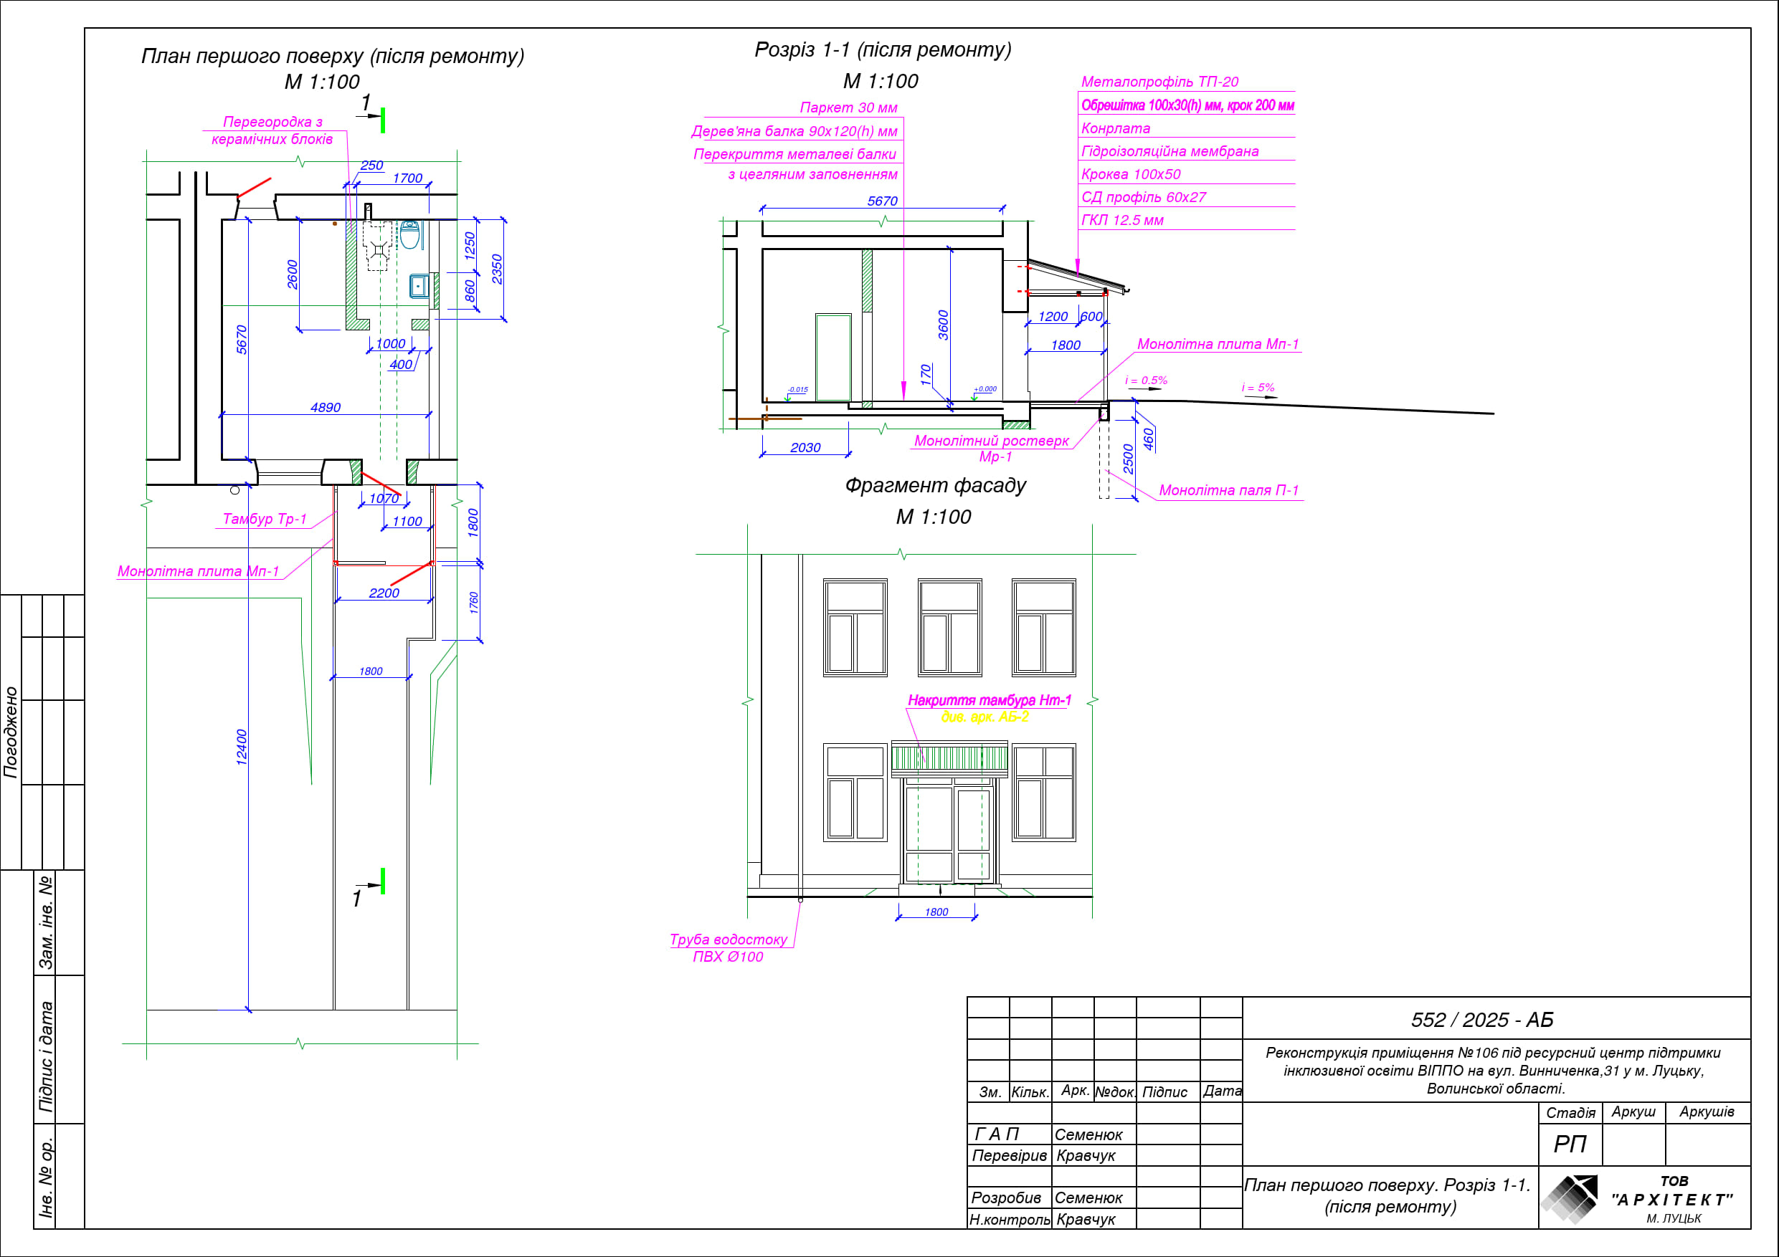This screenshot has height=1257, width=1779.
Task: Click the top section marker 1 arrow
Action: point(372,118)
